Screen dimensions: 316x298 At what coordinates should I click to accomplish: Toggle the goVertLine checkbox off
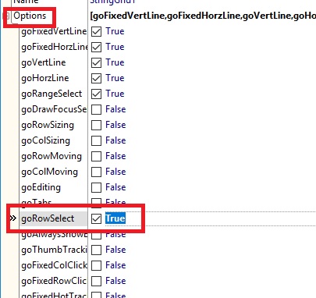tap(96, 63)
